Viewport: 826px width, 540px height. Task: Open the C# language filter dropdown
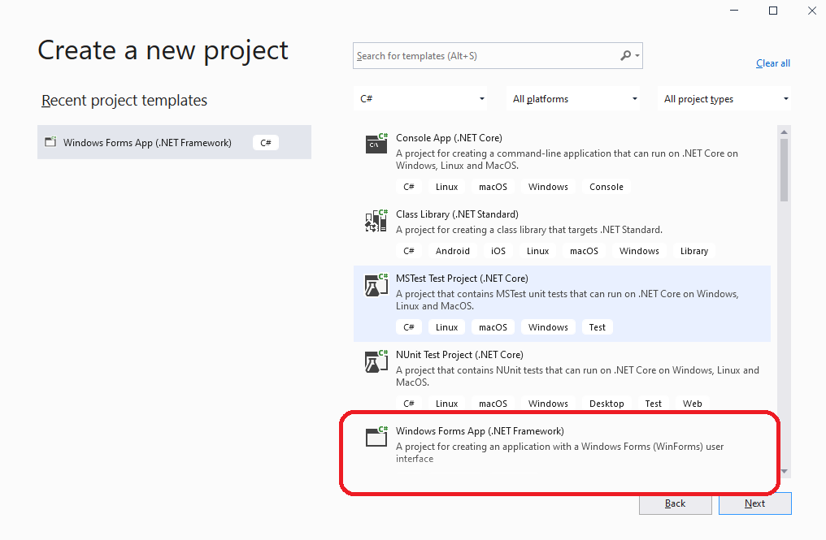[x=420, y=98]
